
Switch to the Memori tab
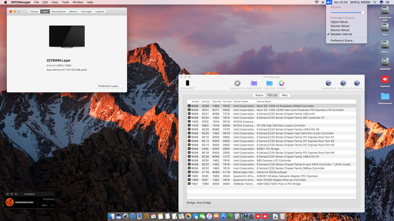(73, 11)
